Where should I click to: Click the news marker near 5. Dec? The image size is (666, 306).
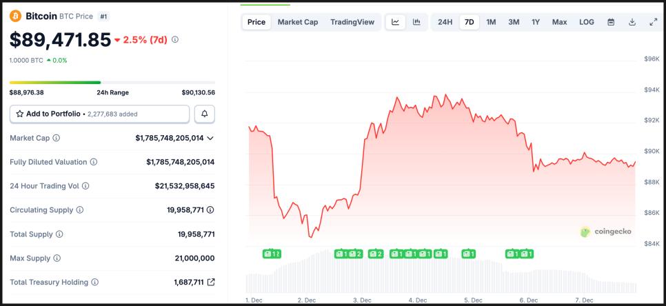coord(469,254)
